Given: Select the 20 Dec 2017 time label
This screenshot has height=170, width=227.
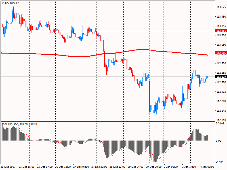Looking at the screenshot, I should click(x=8, y=167).
